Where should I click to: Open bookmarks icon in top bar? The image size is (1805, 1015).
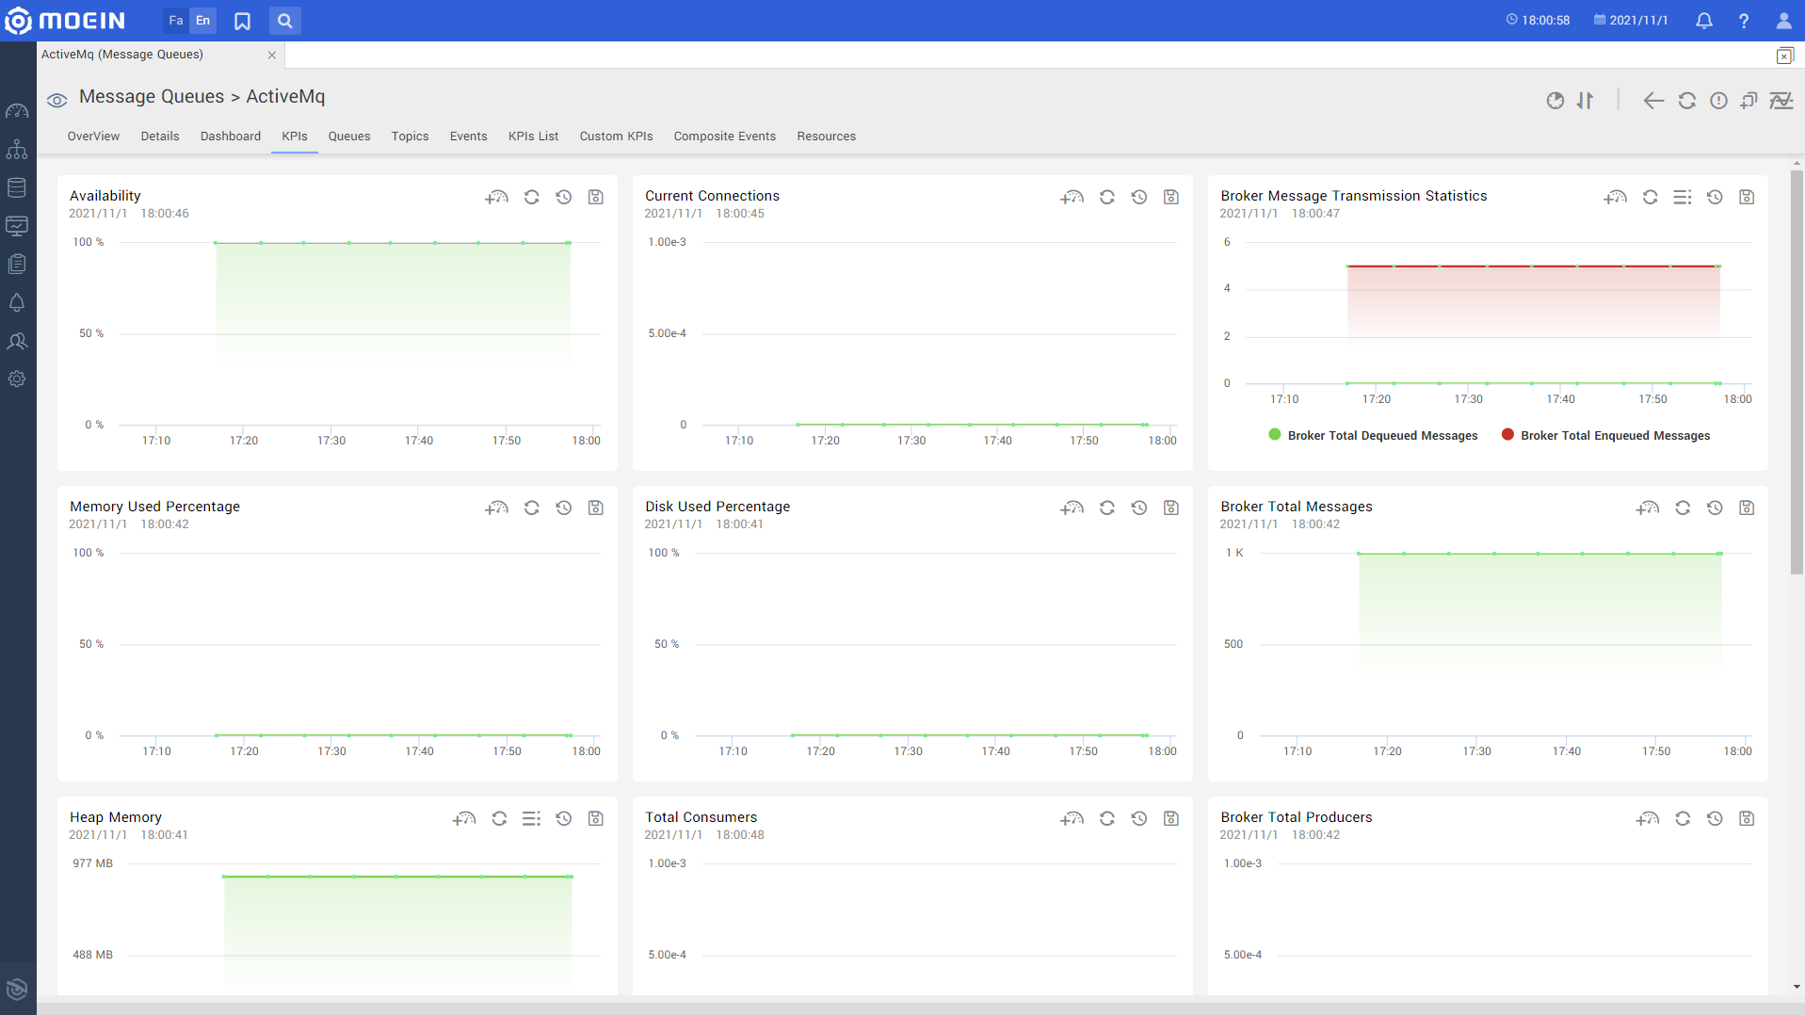(x=242, y=21)
